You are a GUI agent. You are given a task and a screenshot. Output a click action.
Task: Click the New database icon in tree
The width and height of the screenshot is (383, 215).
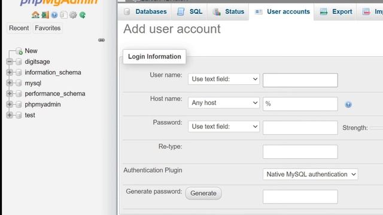(x=19, y=51)
